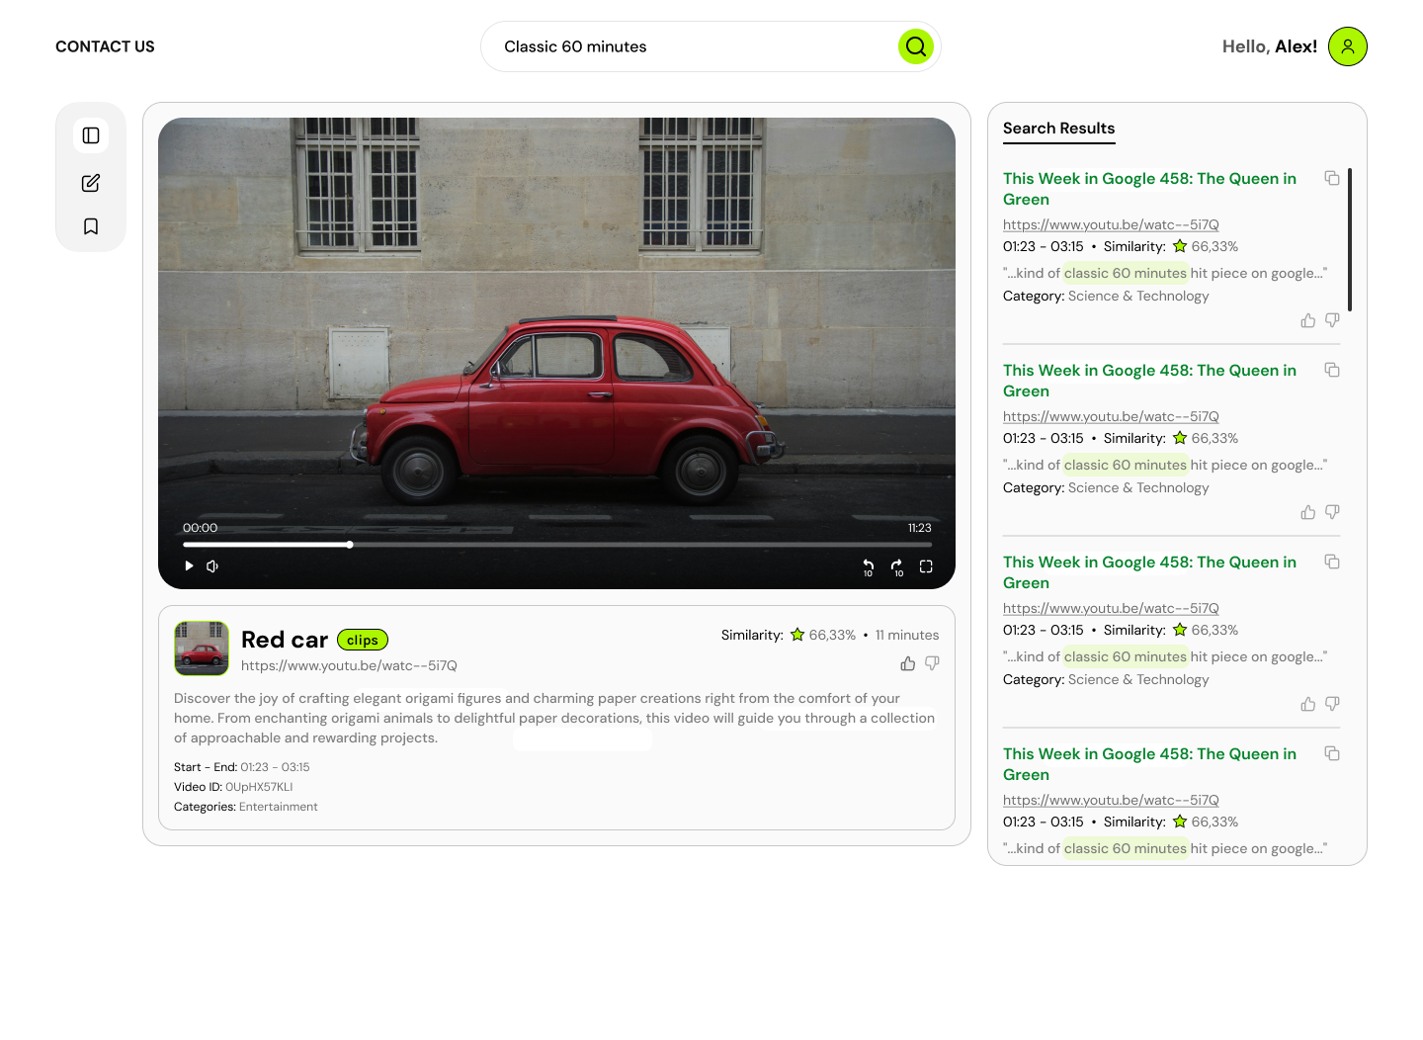The width and height of the screenshot is (1423, 1040).
Task: Play the Red car video
Action: 189,566
